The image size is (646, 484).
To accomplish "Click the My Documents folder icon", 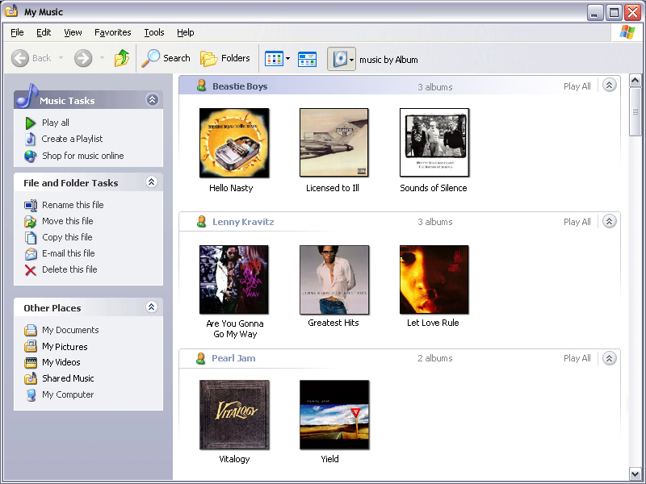I will [30, 330].
